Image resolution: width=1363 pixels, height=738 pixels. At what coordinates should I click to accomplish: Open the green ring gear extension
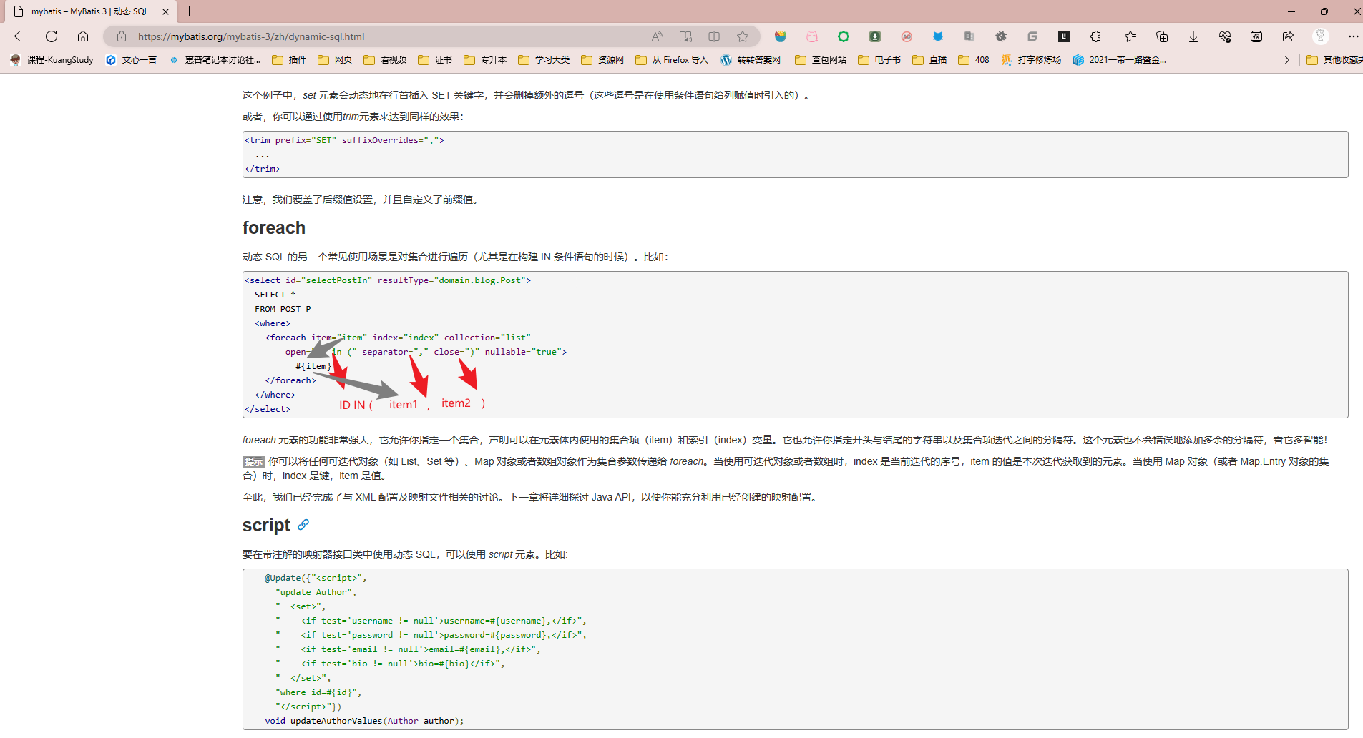(844, 36)
